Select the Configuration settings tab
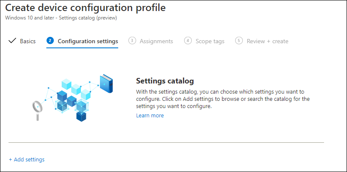The height and width of the screenshot is (172, 347). (88, 41)
